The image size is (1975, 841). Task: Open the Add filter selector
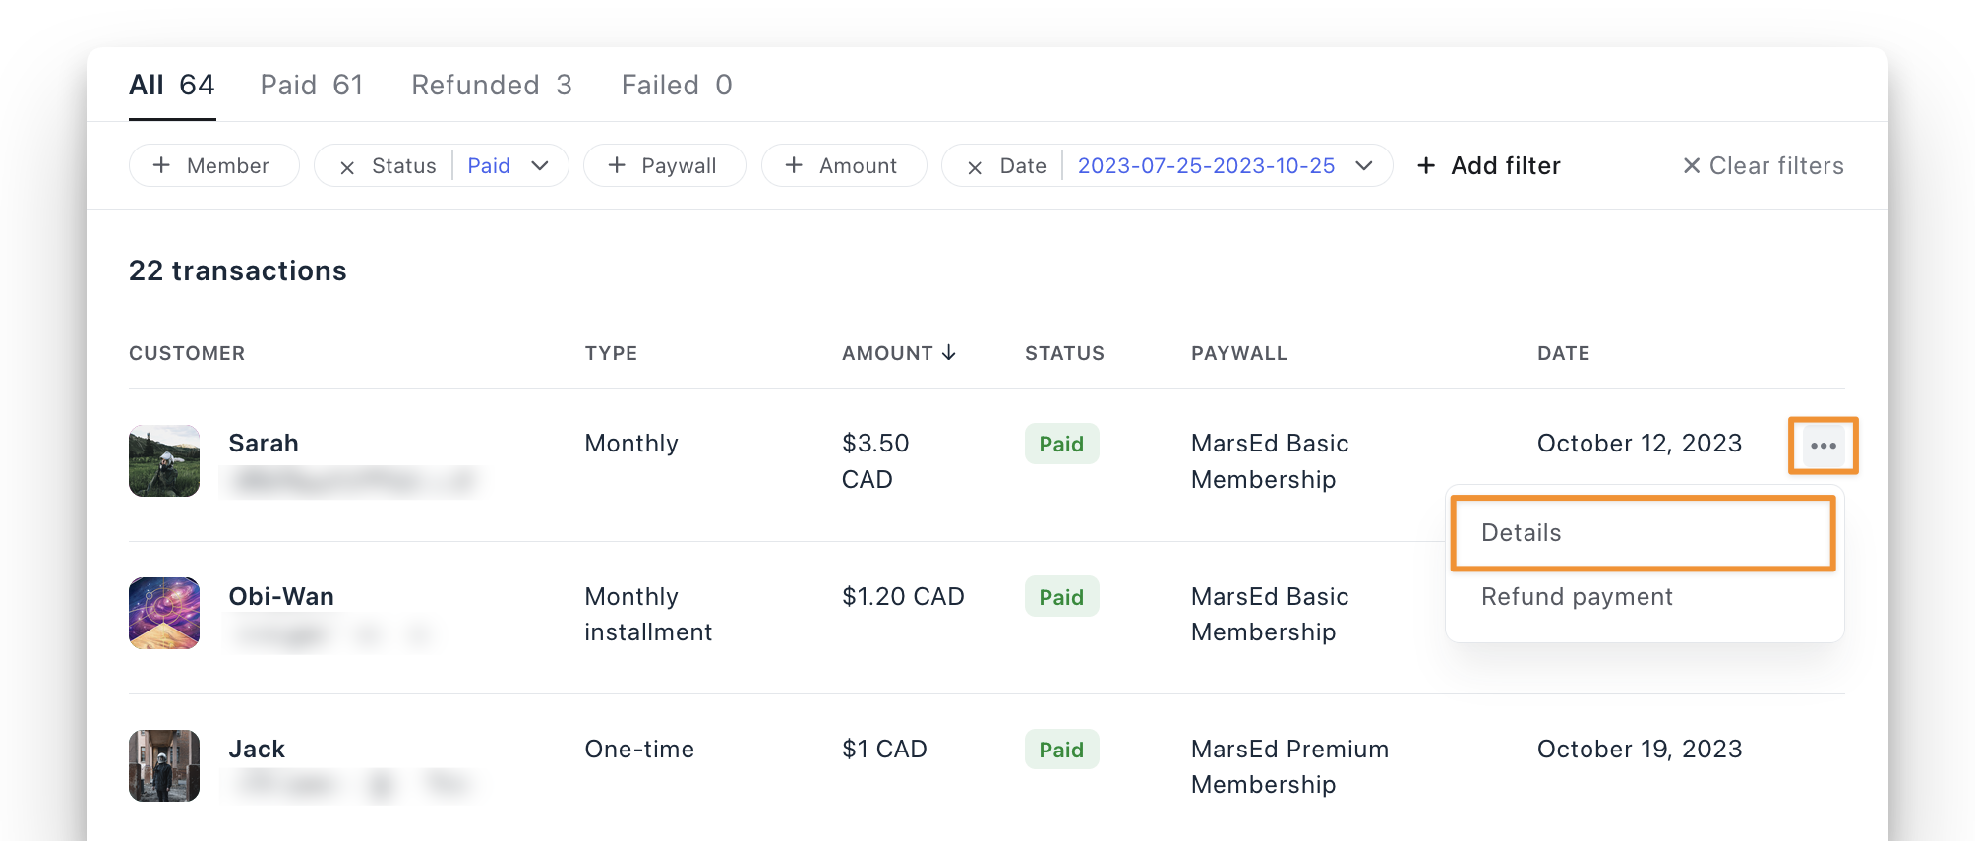tap(1489, 165)
